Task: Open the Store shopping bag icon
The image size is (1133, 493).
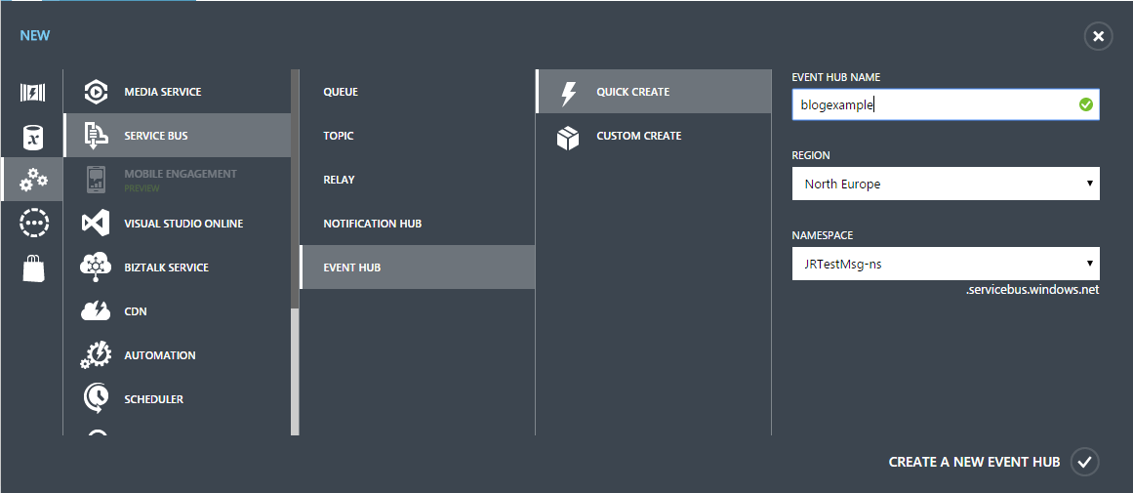Action: (x=32, y=267)
